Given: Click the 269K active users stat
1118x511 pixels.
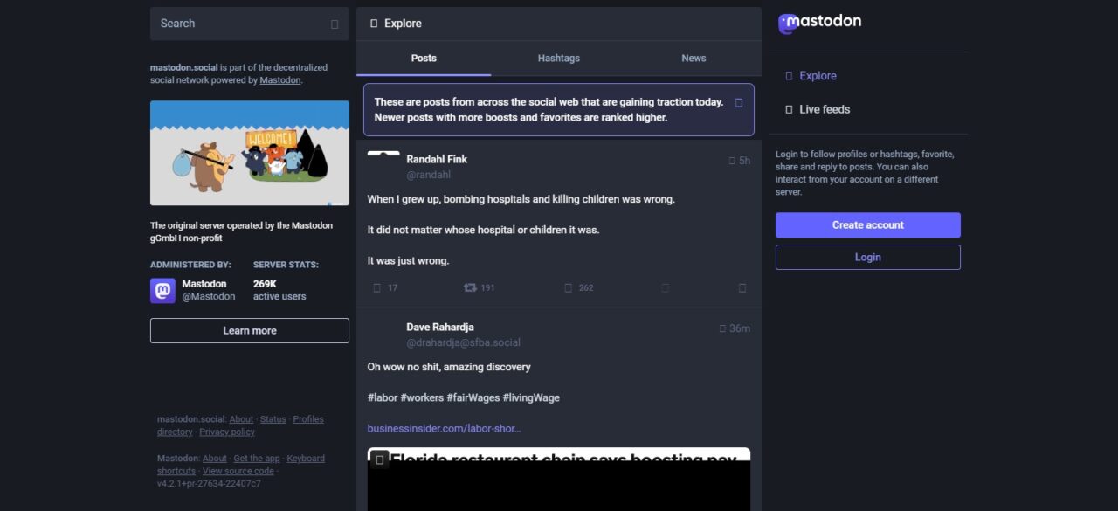Looking at the screenshot, I should [x=279, y=290].
